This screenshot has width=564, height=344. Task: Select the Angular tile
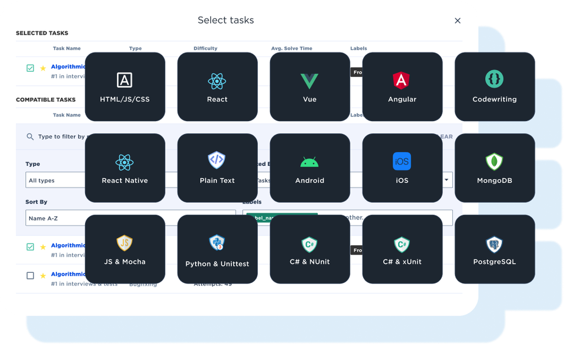(402, 86)
